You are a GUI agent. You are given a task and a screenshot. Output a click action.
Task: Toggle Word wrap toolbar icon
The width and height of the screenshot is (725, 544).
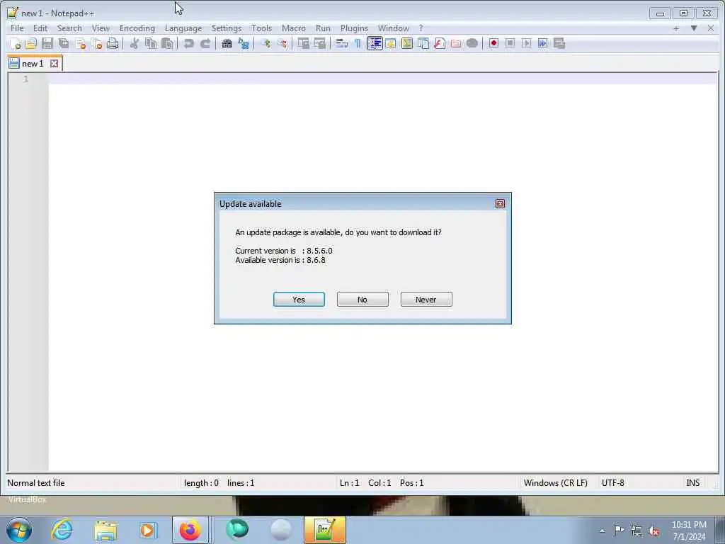tap(342, 43)
